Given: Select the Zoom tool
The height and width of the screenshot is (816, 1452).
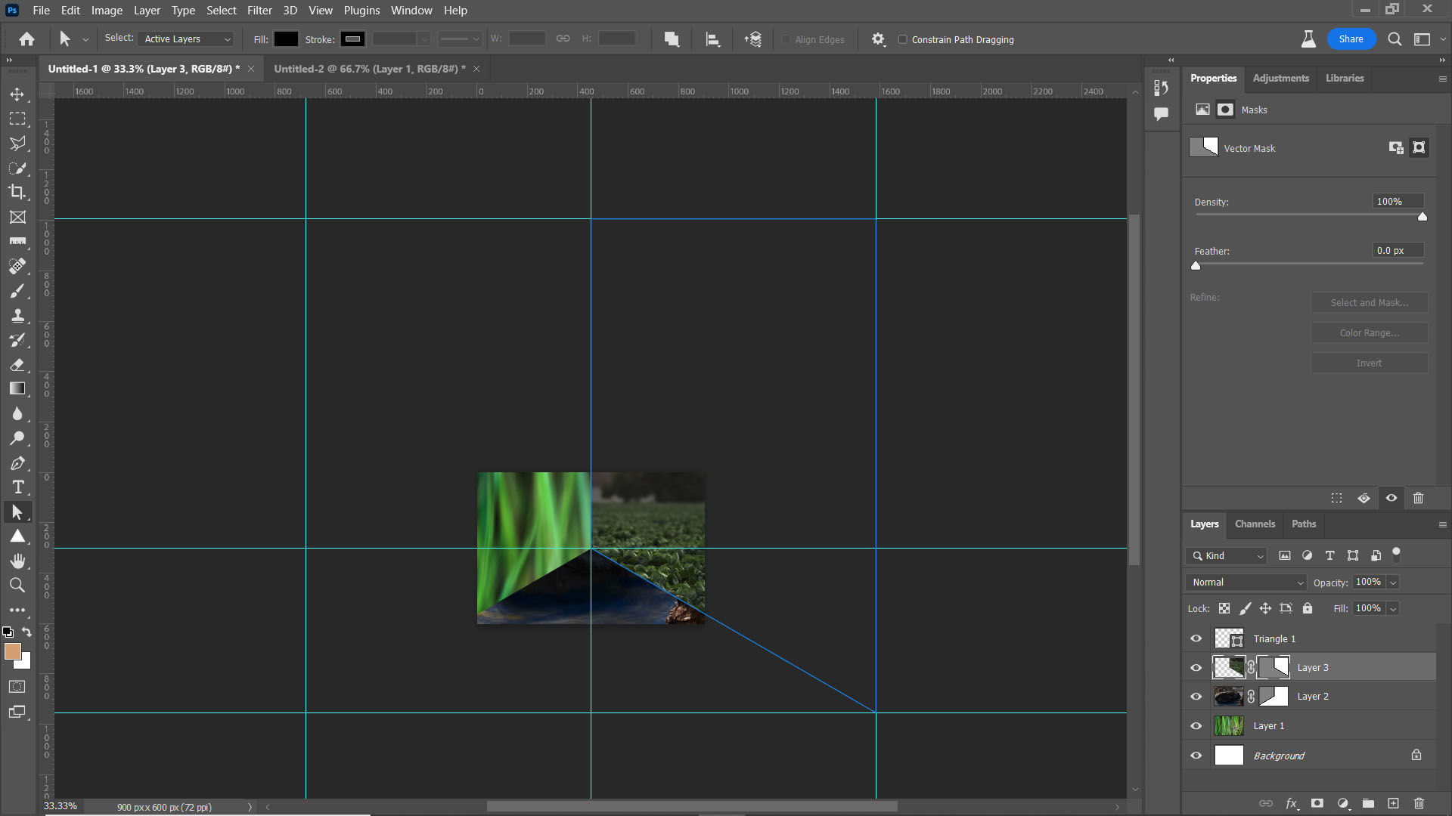Looking at the screenshot, I should pyautogui.click(x=17, y=585).
